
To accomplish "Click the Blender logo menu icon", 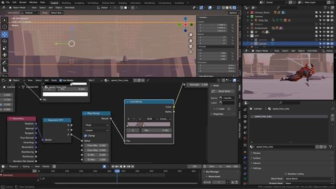I will 3,2.
